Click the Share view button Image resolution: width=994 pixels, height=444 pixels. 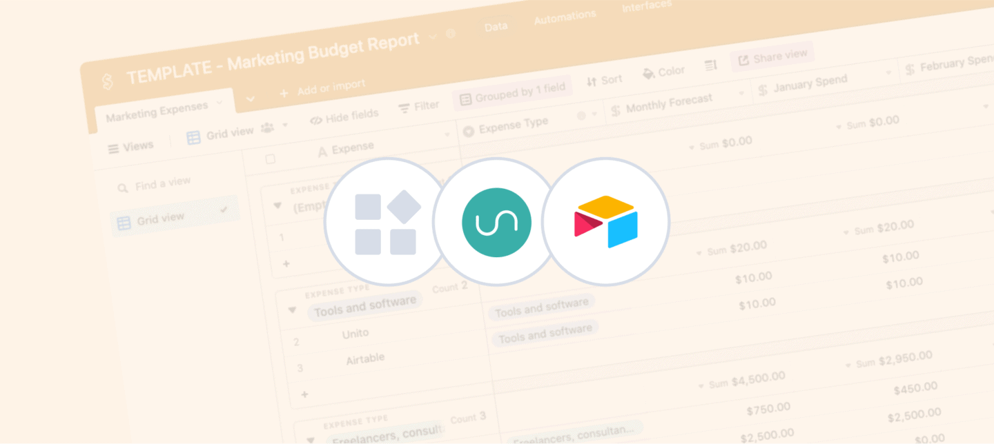772,57
